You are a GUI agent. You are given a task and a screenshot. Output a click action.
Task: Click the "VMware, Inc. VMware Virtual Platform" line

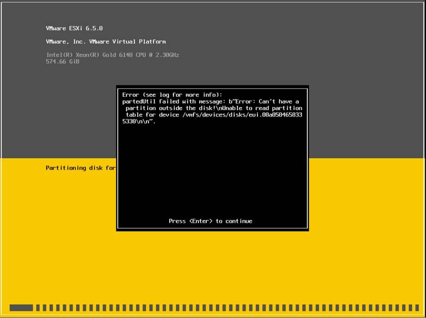pos(106,41)
